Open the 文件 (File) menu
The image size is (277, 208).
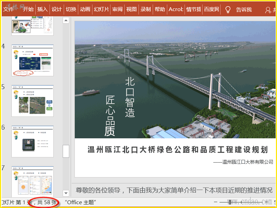point(8,9)
